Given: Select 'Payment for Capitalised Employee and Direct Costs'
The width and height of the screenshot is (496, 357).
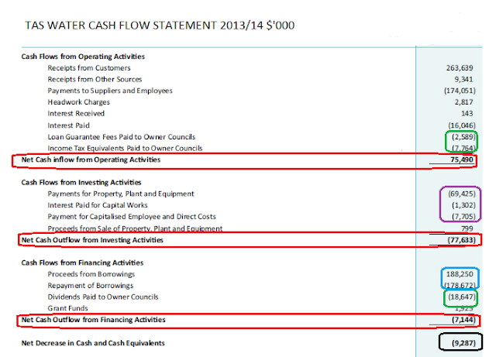Looking at the screenshot, I should [132, 217].
